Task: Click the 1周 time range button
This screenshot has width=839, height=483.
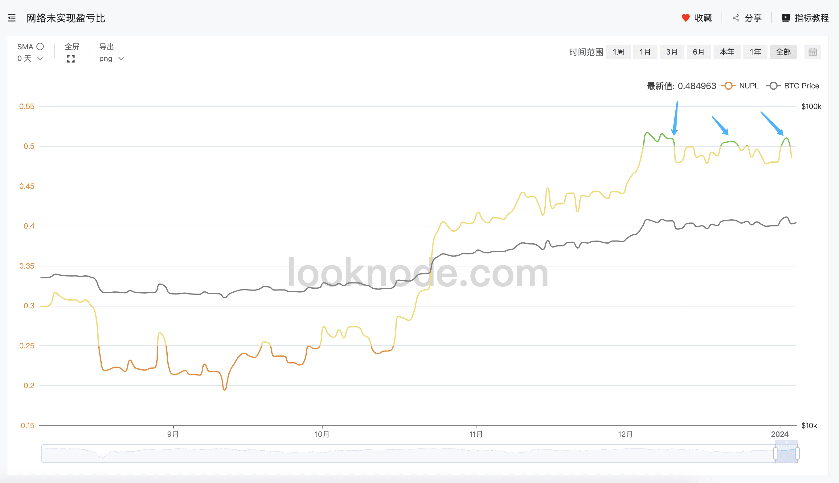Action: [618, 52]
